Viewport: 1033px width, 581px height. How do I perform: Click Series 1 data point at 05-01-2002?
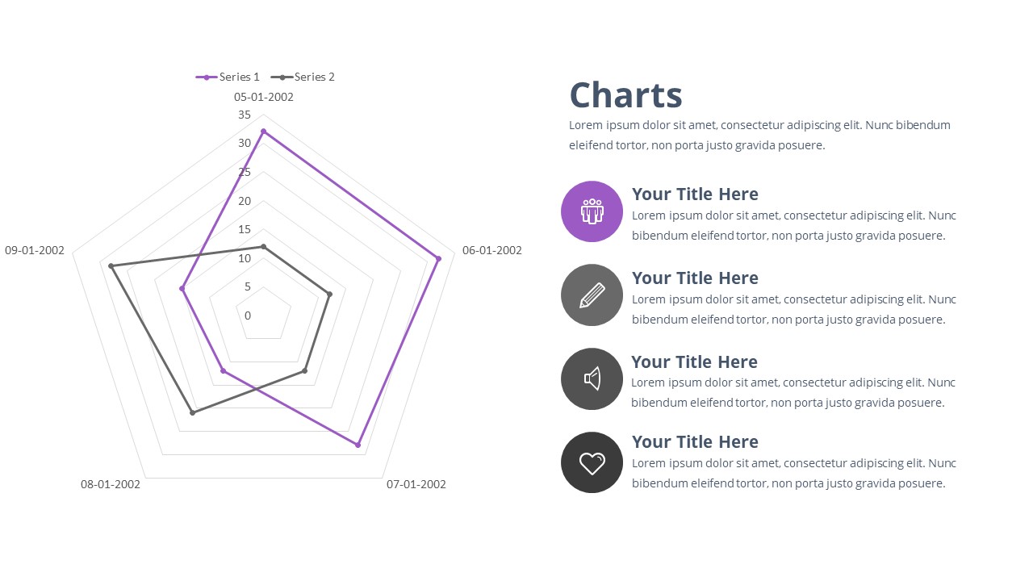coord(263,131)
